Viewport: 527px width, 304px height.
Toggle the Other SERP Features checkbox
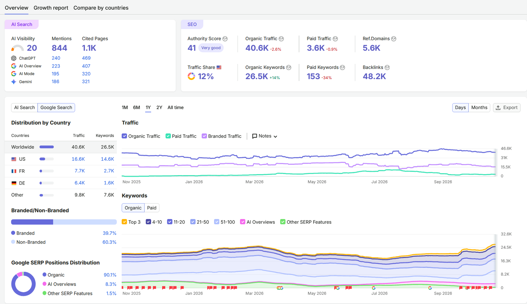(283, 222)
